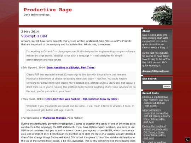
Task: Open the So.. what is machine recent post
Action: (154, 142)
